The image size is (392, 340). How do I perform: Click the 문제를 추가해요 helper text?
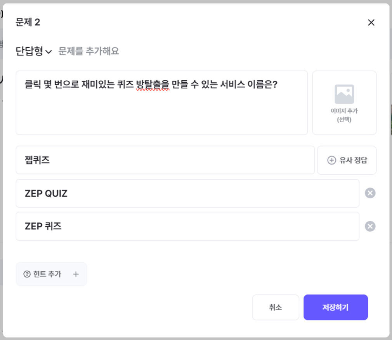pos(88,51)
